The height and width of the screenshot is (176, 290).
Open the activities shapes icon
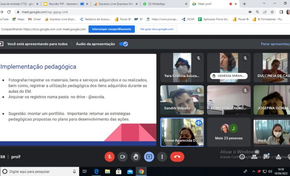[279, 157]
